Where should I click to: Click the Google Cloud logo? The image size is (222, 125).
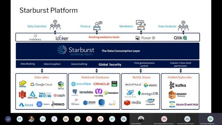pyautogui.click(x=41, y=84)
